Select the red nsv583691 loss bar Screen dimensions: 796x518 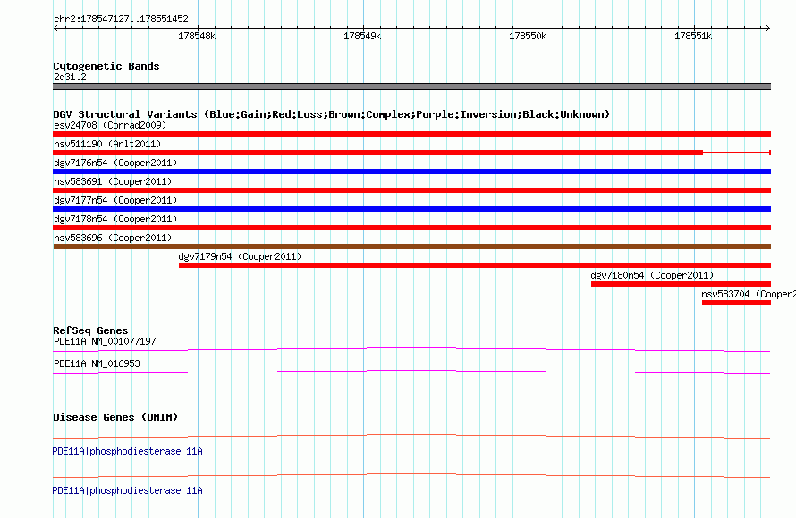tap(411, 190)
